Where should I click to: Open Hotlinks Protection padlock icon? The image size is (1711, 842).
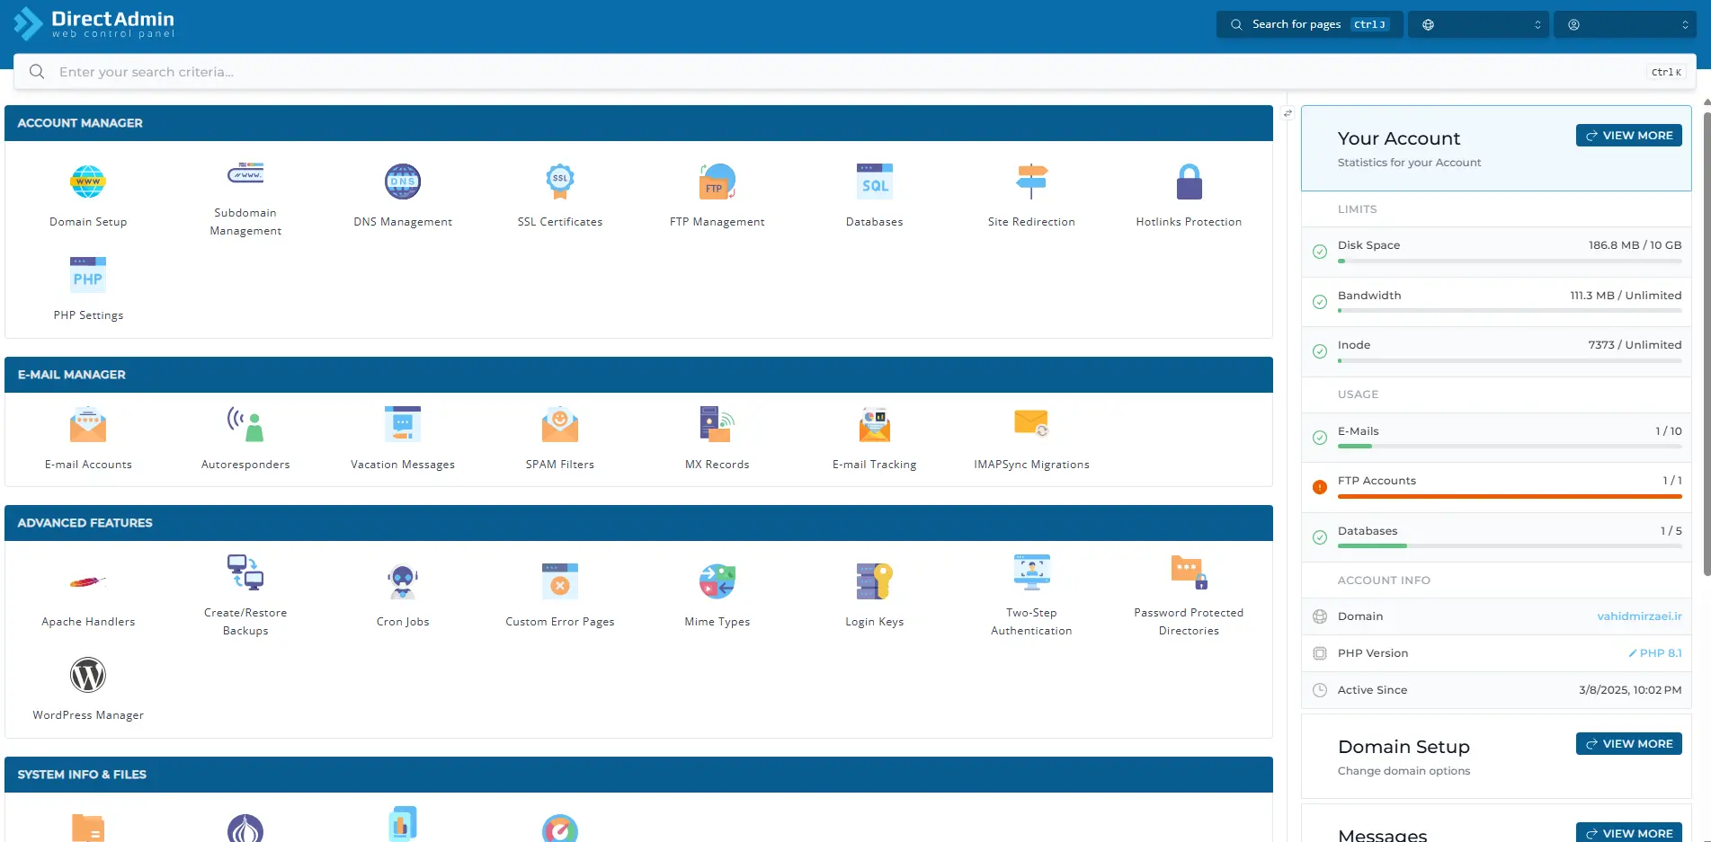coord(1189,182)
